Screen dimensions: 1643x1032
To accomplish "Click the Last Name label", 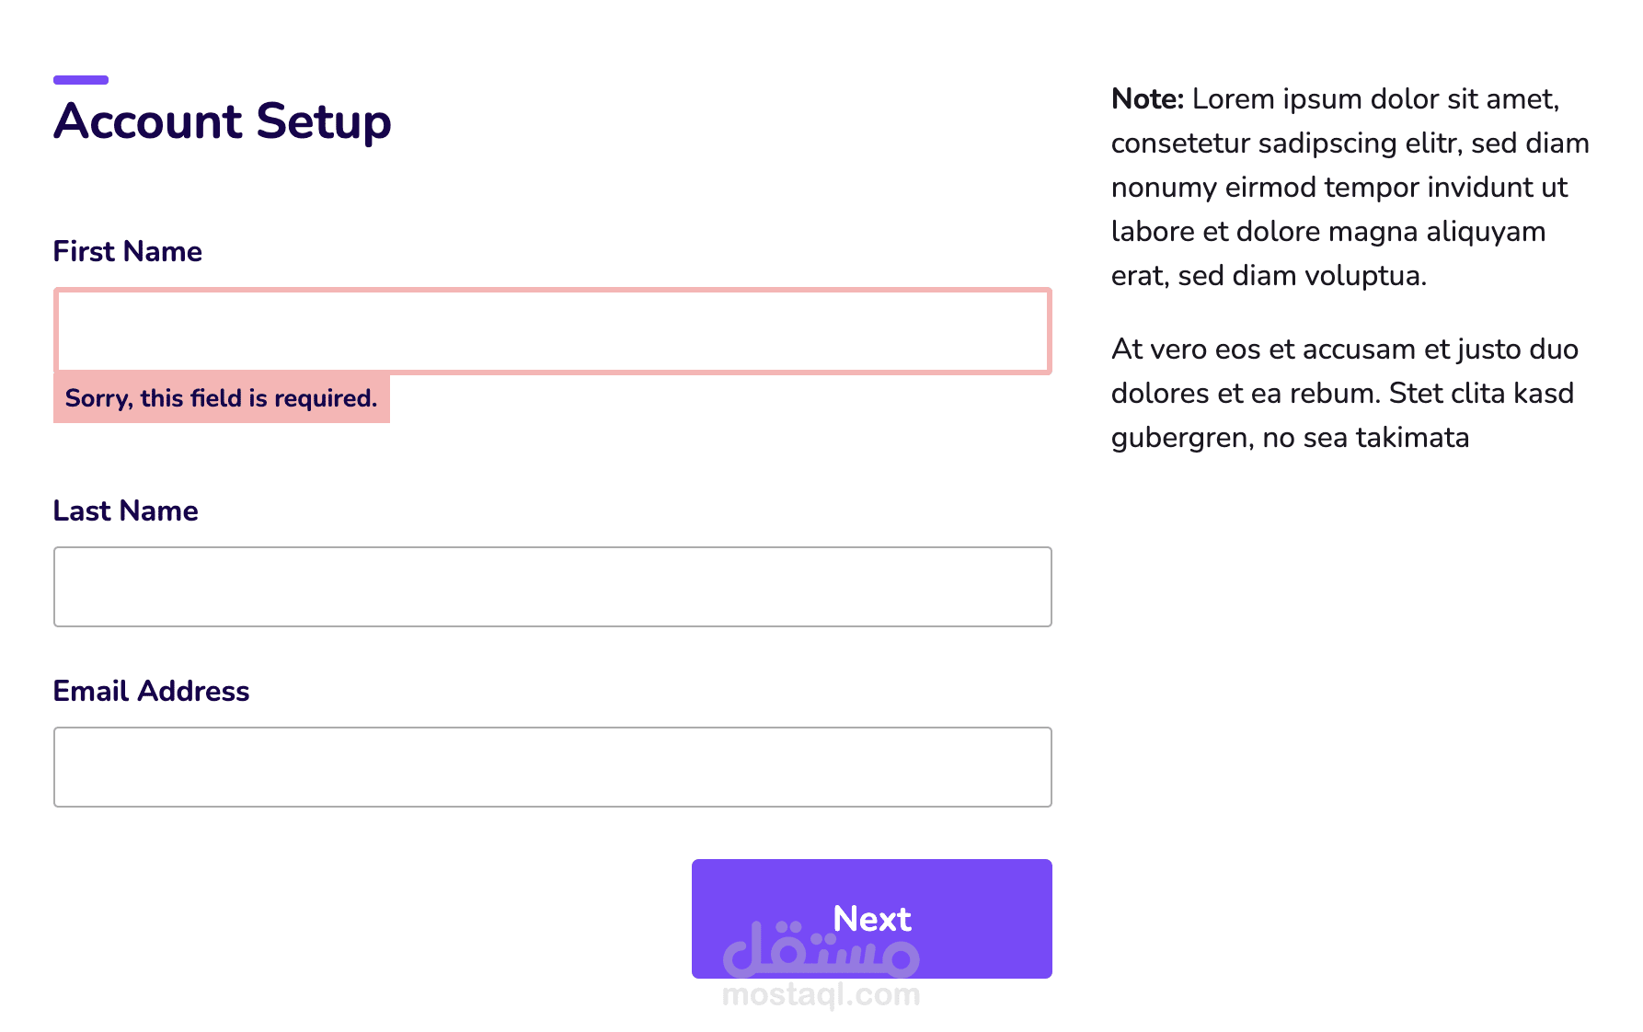I will 125,510.
